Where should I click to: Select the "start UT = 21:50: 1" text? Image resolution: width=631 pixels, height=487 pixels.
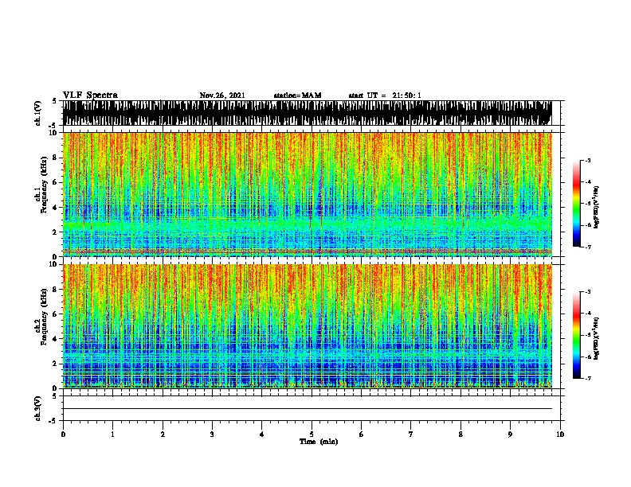385,95
